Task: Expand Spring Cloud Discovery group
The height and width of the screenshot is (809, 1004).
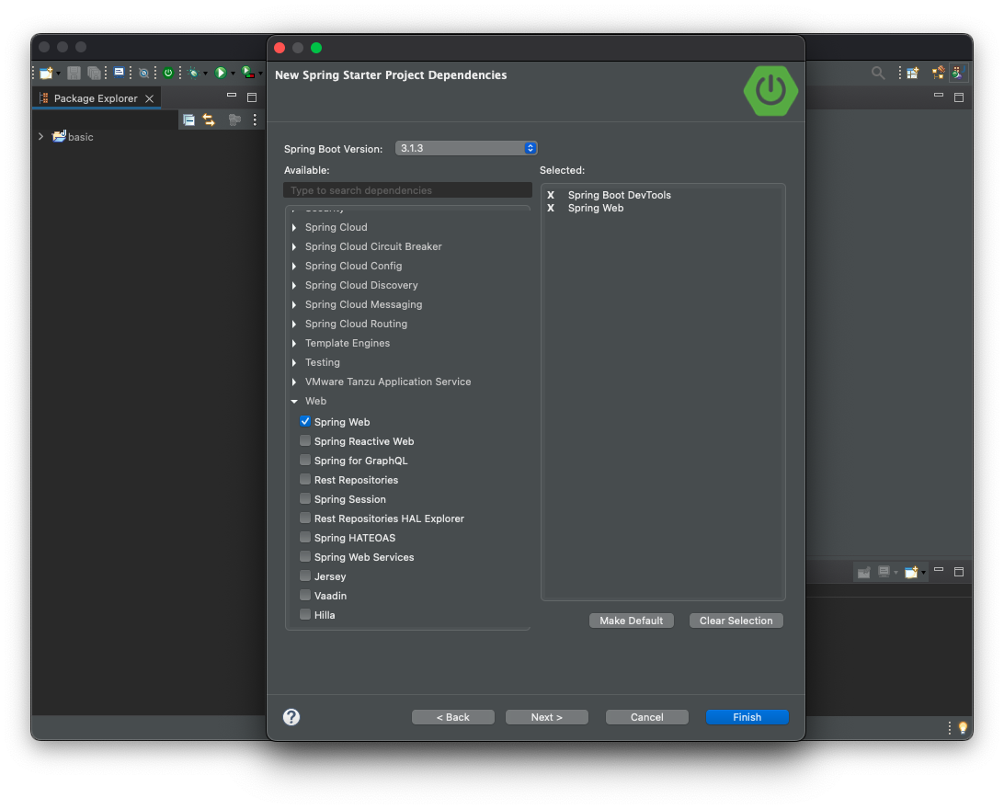Action: tap(294, 285)
